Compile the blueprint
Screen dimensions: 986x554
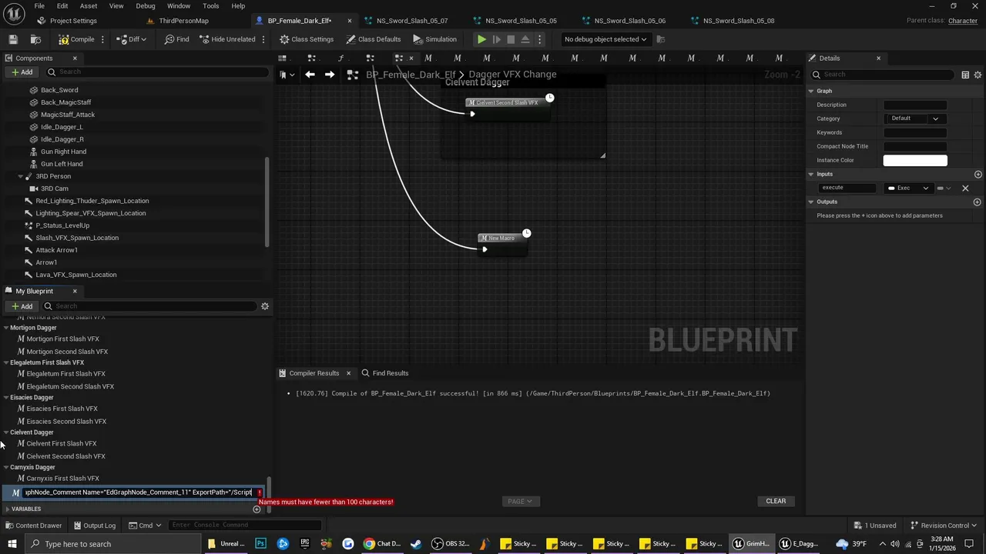76,39
